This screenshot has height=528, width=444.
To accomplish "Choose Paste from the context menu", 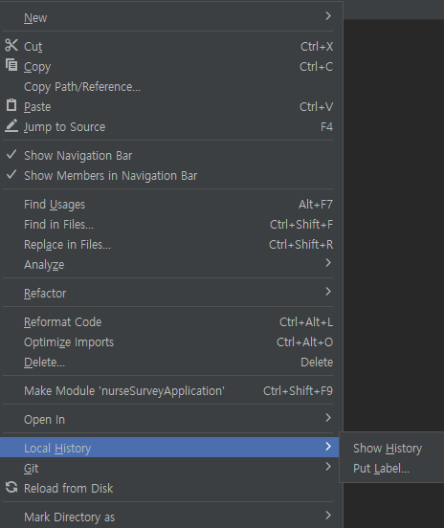I will pyautogui.click(x=169, y=107).
